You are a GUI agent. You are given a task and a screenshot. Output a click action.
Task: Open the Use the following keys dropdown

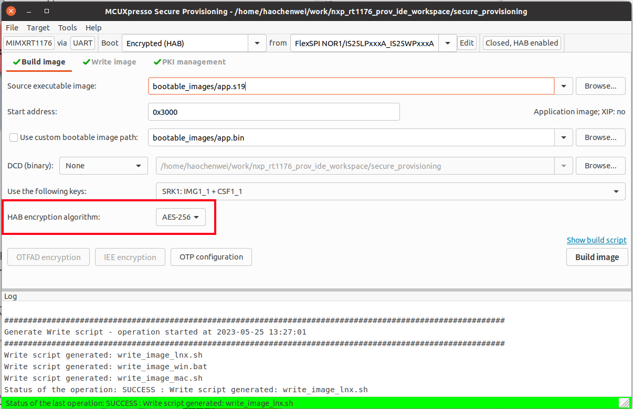pos(391,191)
